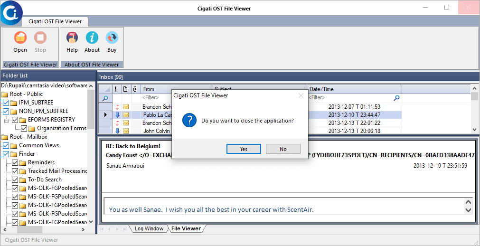
Task: Toggle To-Do Search checkbox
Action: click(15, 180)
